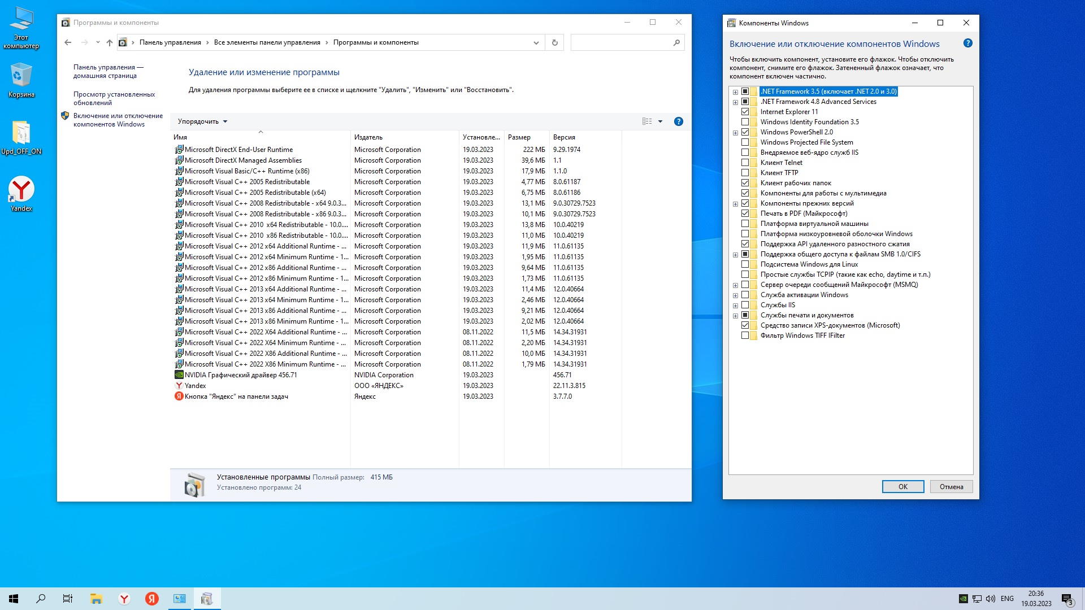Click the refresh button in address bar
Viewport: 1085px width, 610px height.
click(x=554, y=42)
